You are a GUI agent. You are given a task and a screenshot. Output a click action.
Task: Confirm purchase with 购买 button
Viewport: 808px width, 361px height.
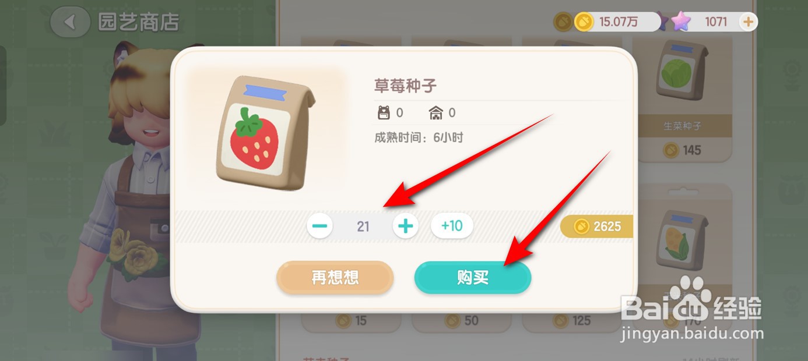pyautogui.click(x=473, y=278)
